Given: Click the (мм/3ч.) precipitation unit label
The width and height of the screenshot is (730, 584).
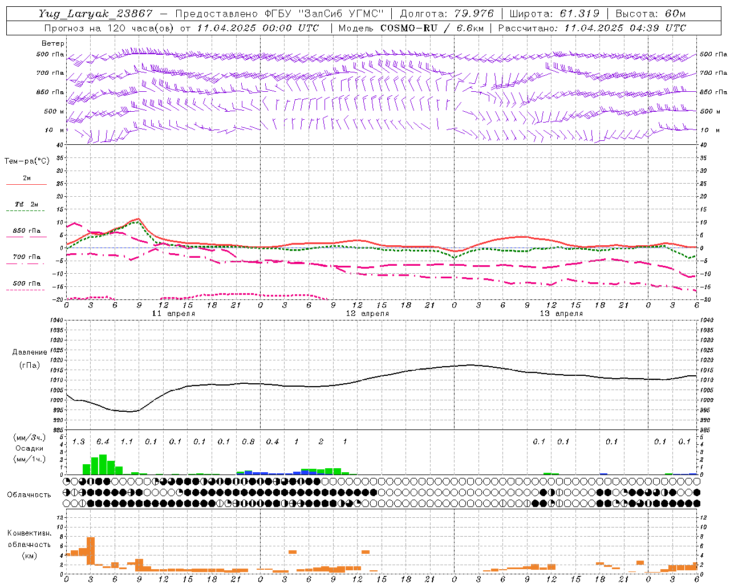Looking at the screenshot, I should (x=30, y=437).
